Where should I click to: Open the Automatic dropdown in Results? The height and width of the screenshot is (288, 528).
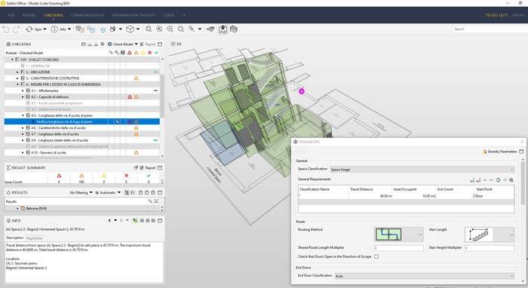click(x=108, y=192)
